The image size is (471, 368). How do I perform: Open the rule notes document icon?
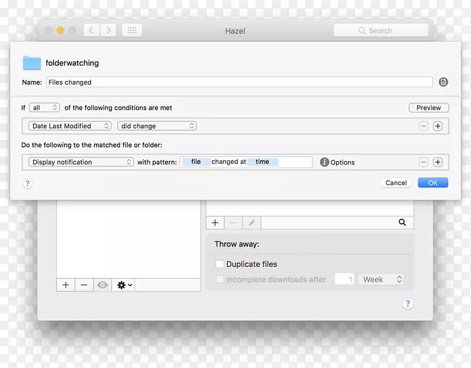click(x=443, y=82)
